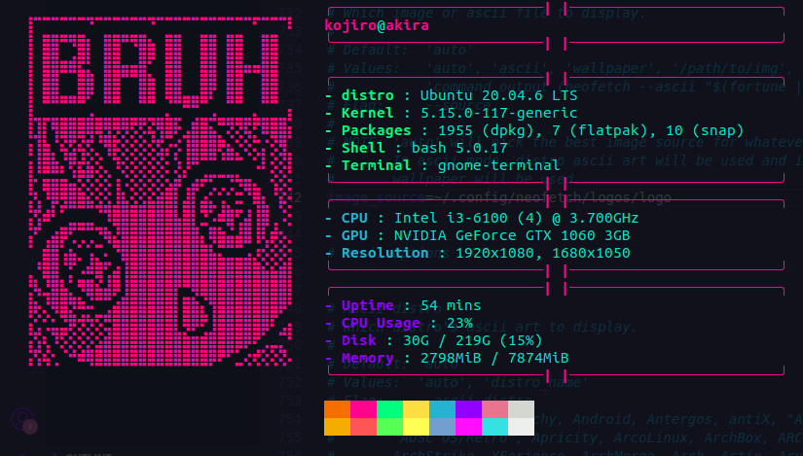803x456 pixels.
Task: Click the 'Memory : 2798MiB / 7874MiB' line
Action: pyautogui.click(x=447, y=358)
